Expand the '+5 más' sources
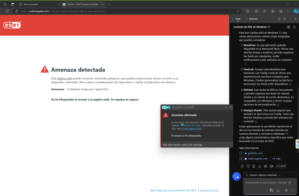299x196 pixels. (x=276, y=159)
